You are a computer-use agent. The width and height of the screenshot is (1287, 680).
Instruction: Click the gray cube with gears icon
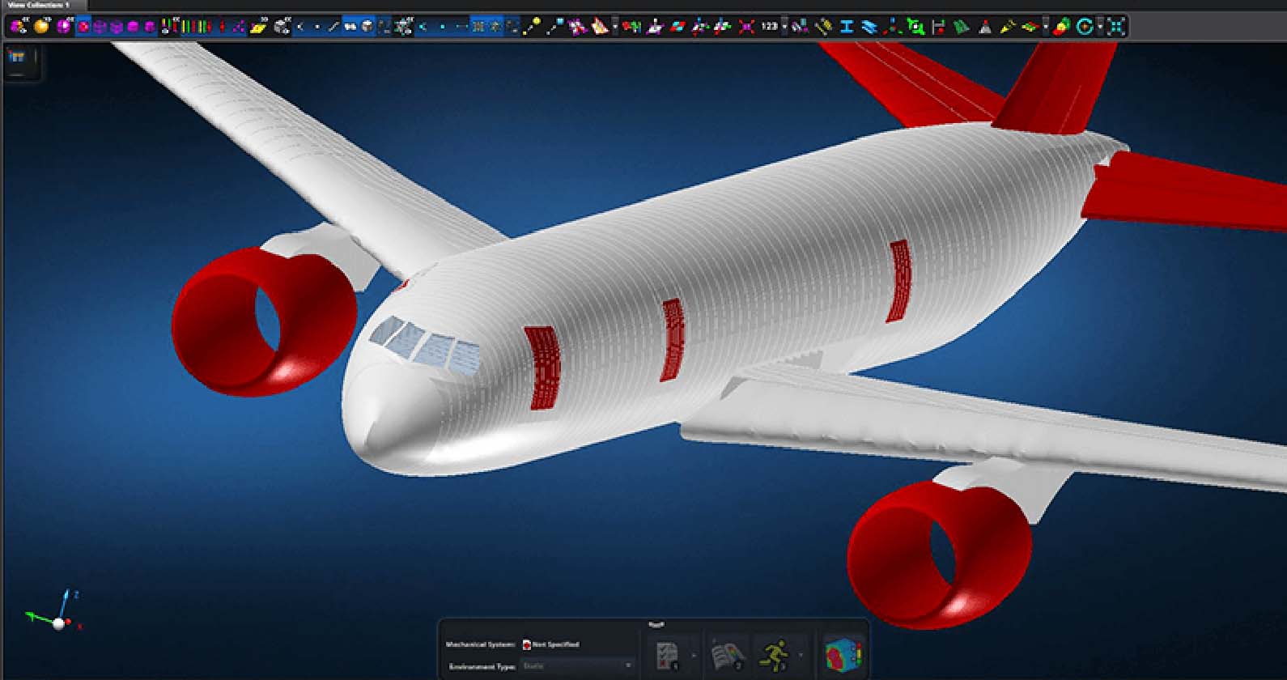tap(281, 27)
